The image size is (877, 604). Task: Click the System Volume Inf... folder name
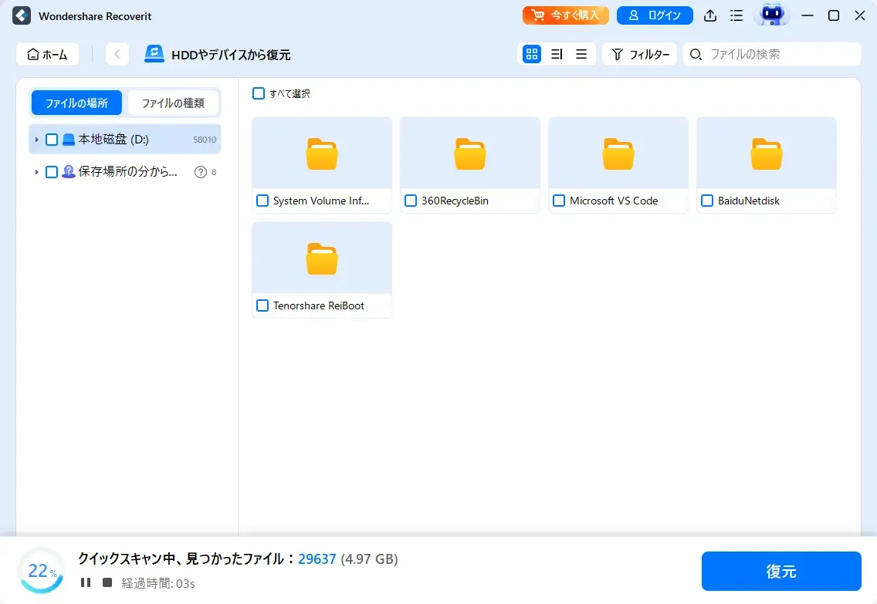321,201
